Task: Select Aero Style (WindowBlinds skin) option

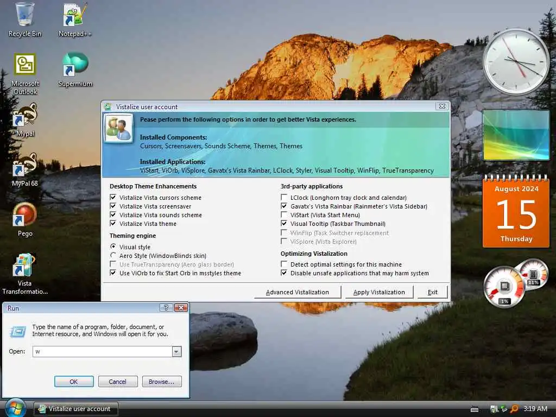Action: tap(113, 255)
